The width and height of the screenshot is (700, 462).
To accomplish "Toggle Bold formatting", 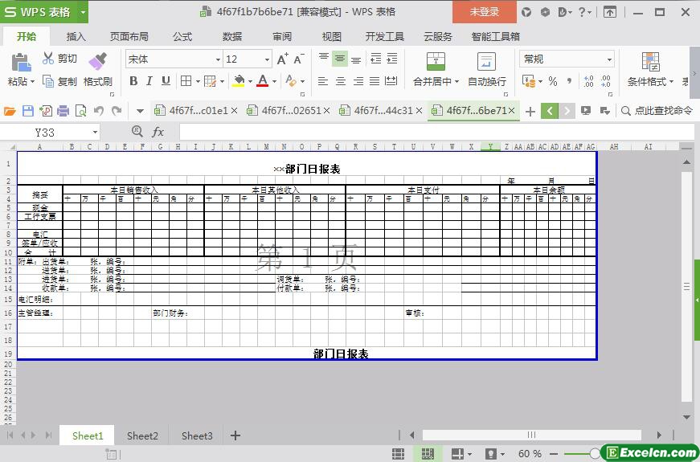I will click(x=133, y=81).
